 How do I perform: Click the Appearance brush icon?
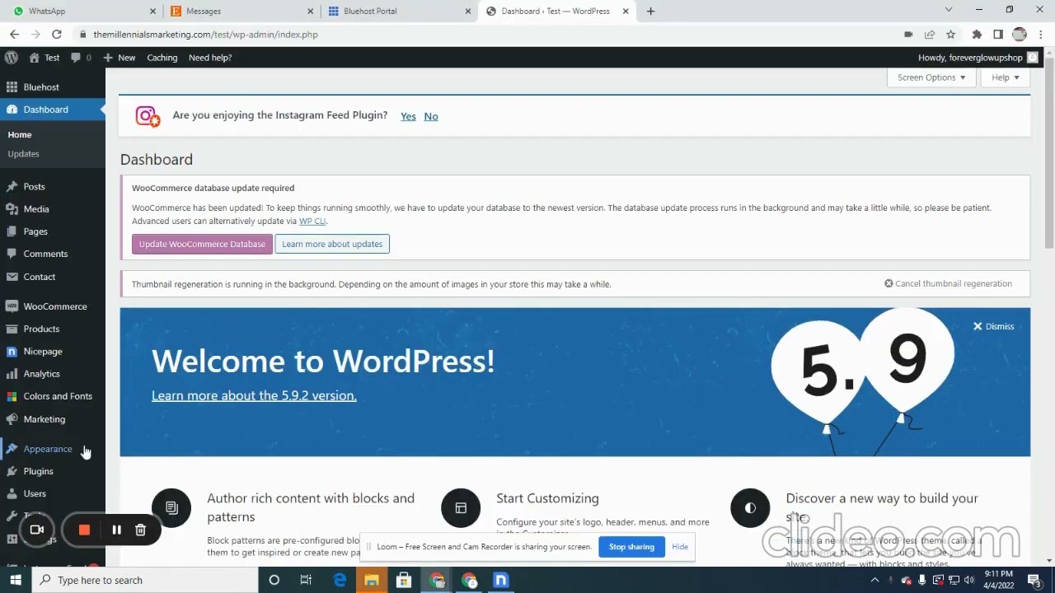point(12,449)
